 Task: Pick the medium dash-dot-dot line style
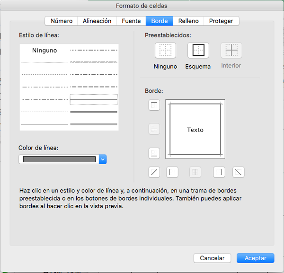[94, 50]
